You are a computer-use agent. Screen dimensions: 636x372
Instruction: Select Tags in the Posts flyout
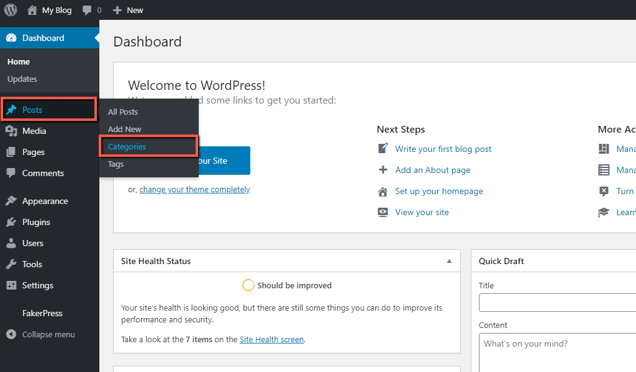point(116,164)
